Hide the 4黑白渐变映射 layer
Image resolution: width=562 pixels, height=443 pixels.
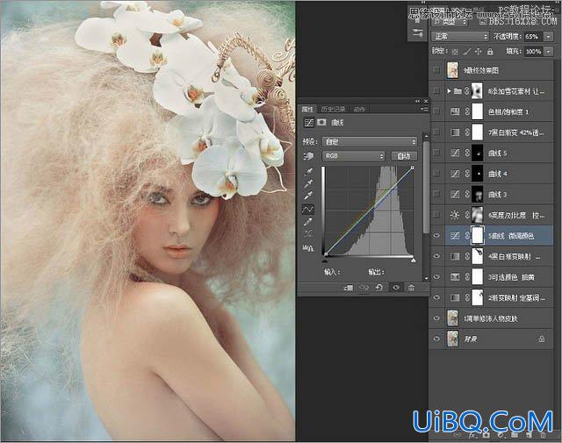pyautogui.click(x=436, y=256)
